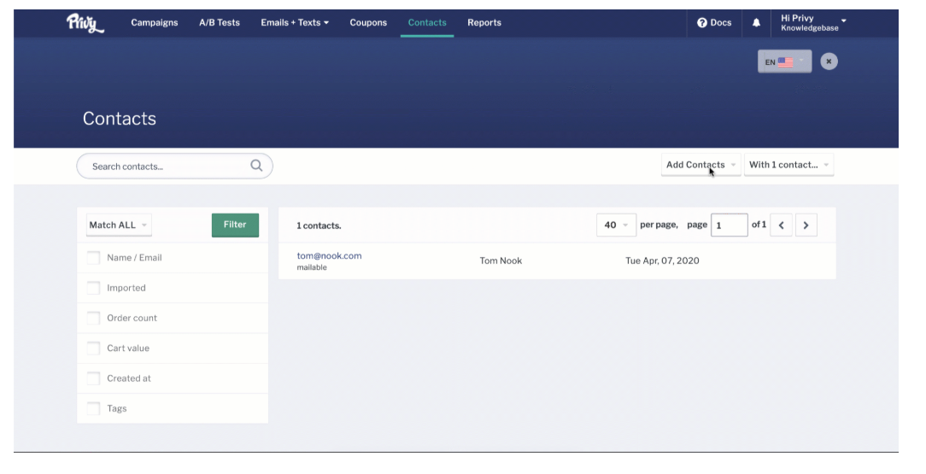Click the page number input
This screenshot has height=474, width=926.
pyautogui.click(x=730, y=225)
